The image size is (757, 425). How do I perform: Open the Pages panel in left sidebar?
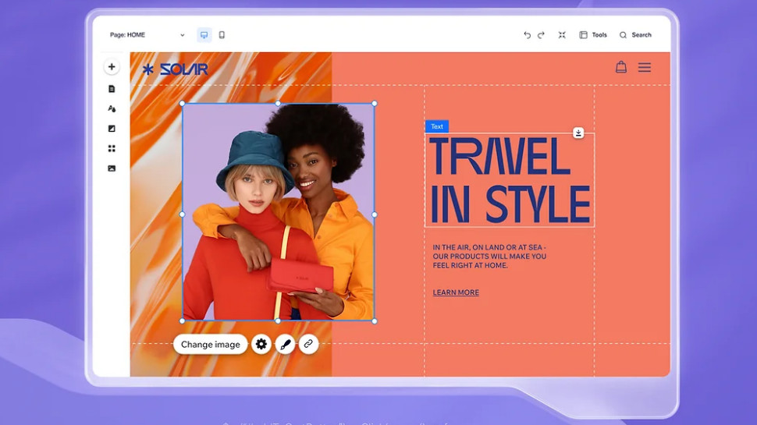tap(112, 89)
